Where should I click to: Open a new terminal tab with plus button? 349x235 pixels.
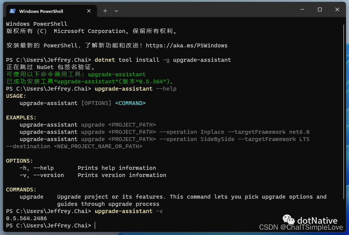coord(105,11)
